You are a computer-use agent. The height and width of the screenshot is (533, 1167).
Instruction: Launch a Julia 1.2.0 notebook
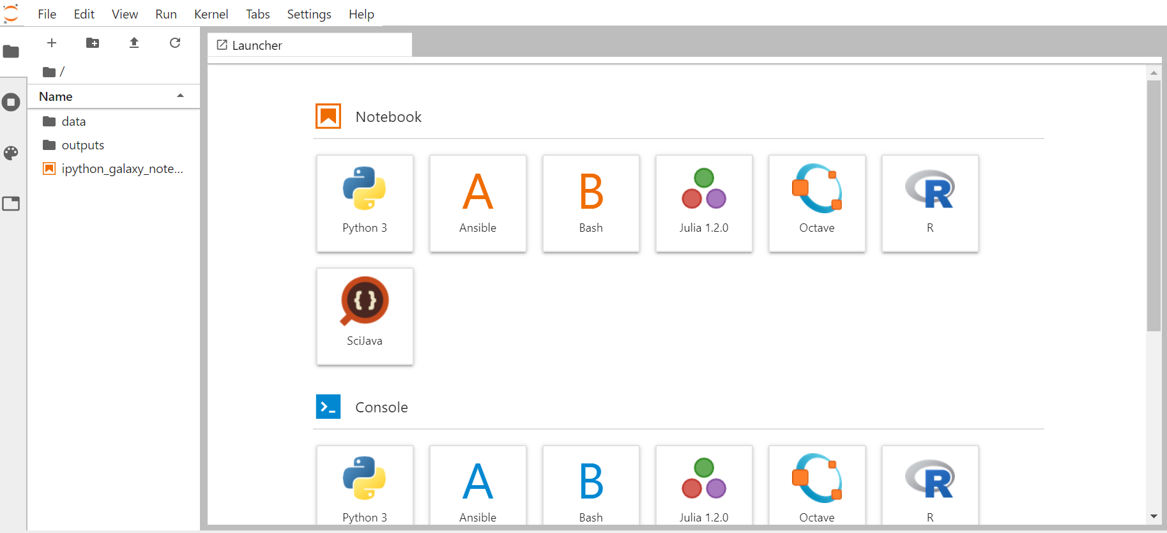[704, 203]
